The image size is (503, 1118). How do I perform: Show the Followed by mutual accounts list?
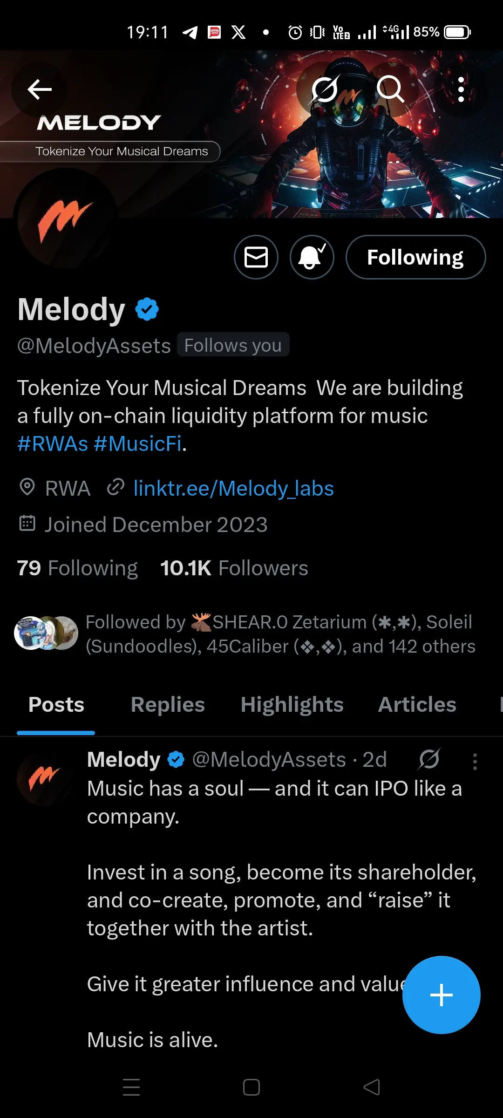tap(245, 634)
